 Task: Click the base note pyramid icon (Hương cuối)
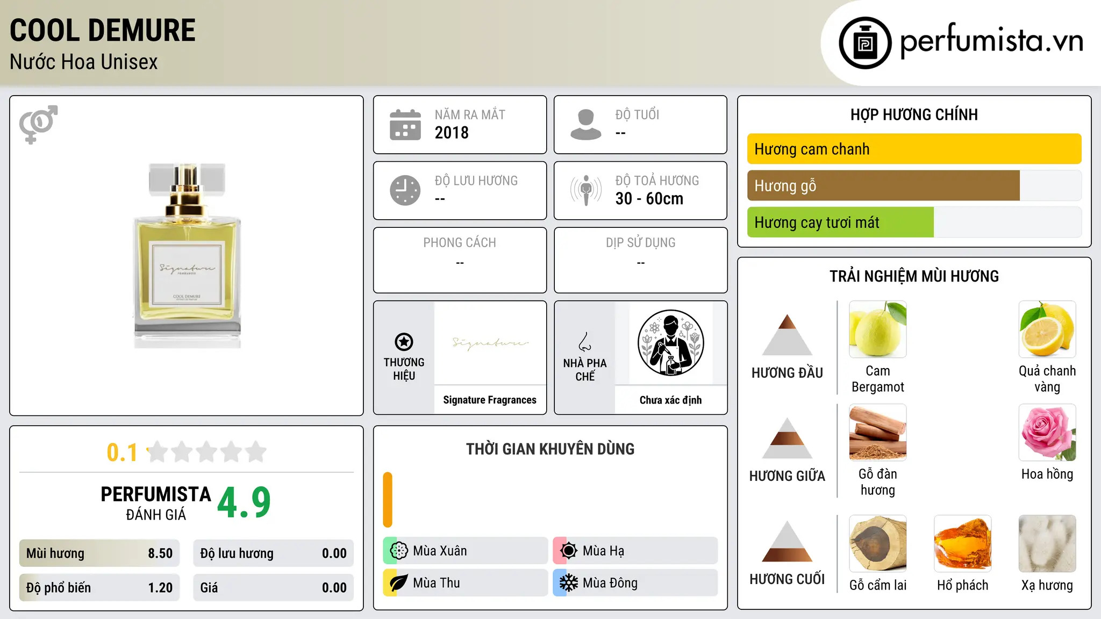[x=787, y=541]
